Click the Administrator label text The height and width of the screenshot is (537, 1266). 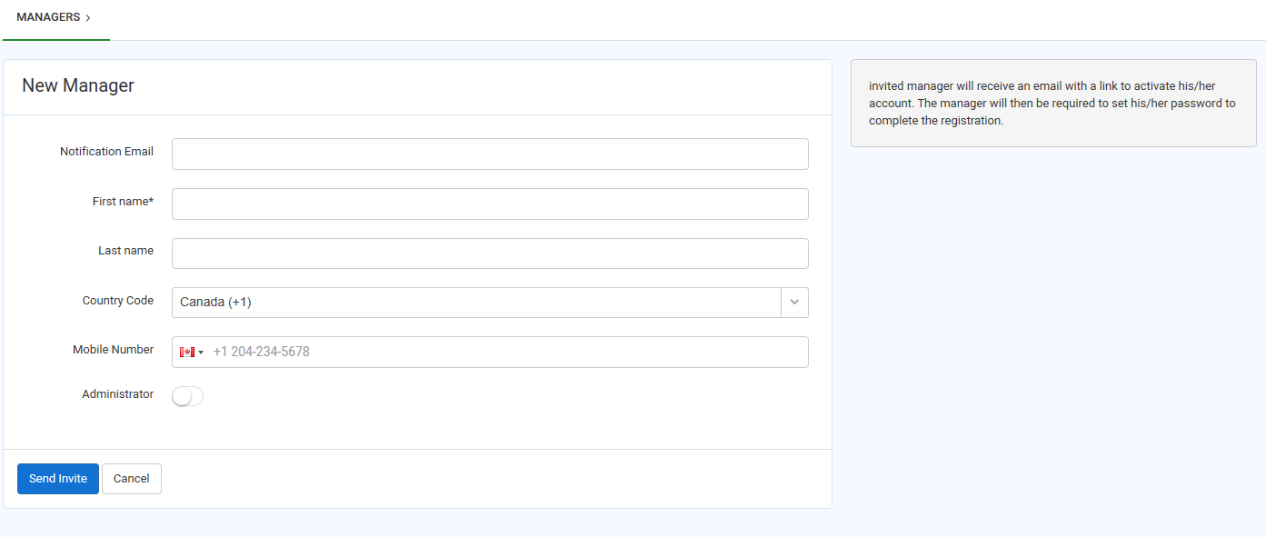(x=118, y=394)
